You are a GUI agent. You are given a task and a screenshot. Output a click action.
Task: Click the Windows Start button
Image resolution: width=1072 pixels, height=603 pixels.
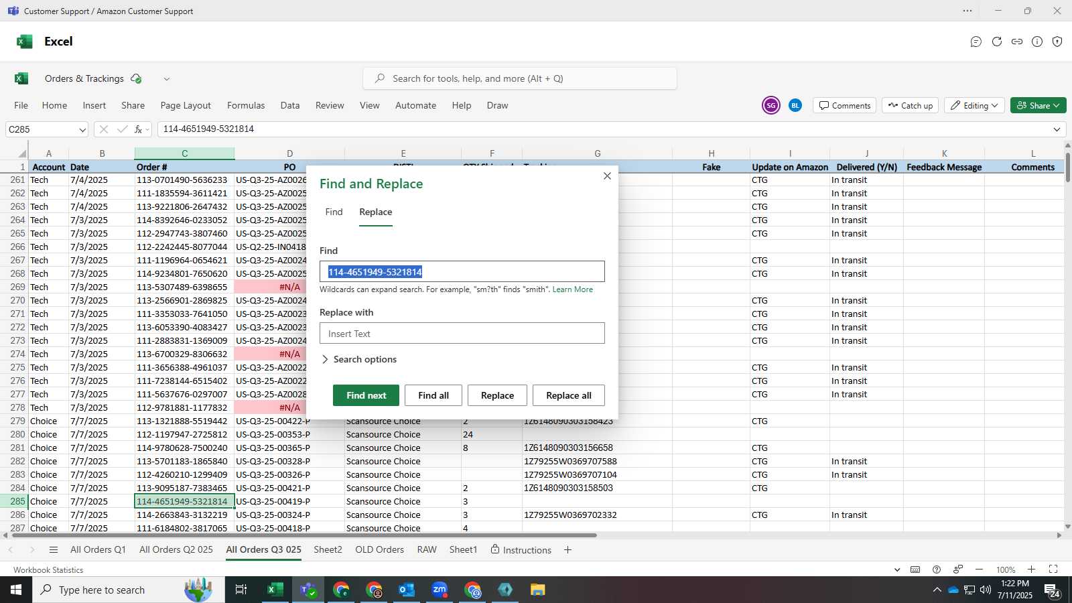16,590
